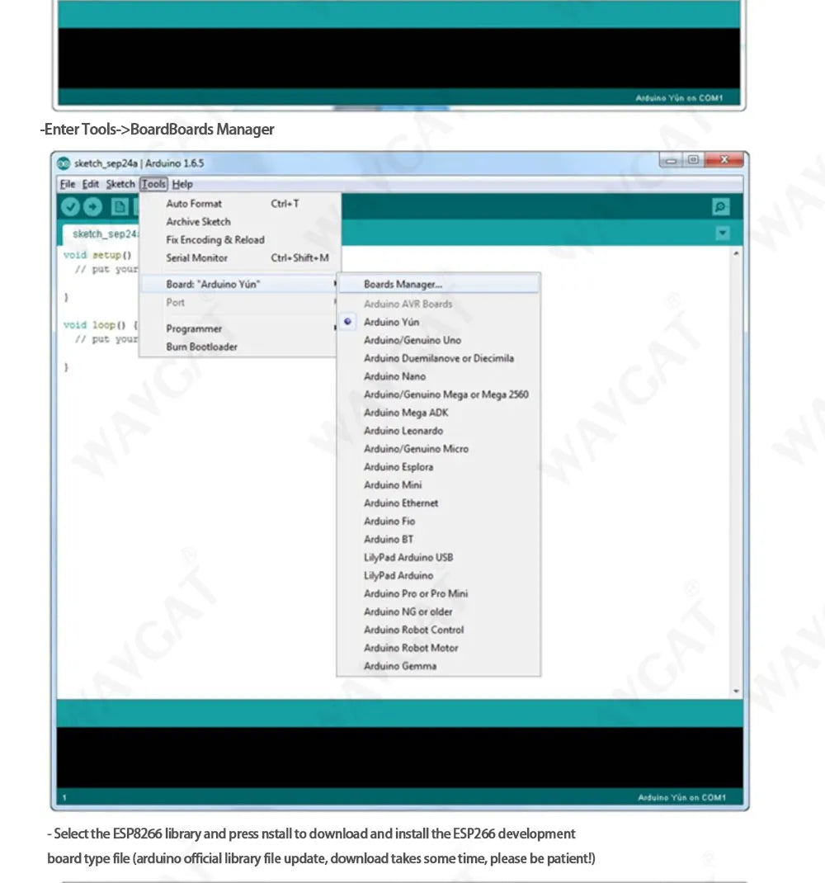Select Arduino Fio board
The width and height of the screenshot is (825, 883).
[x=438, y=522]
